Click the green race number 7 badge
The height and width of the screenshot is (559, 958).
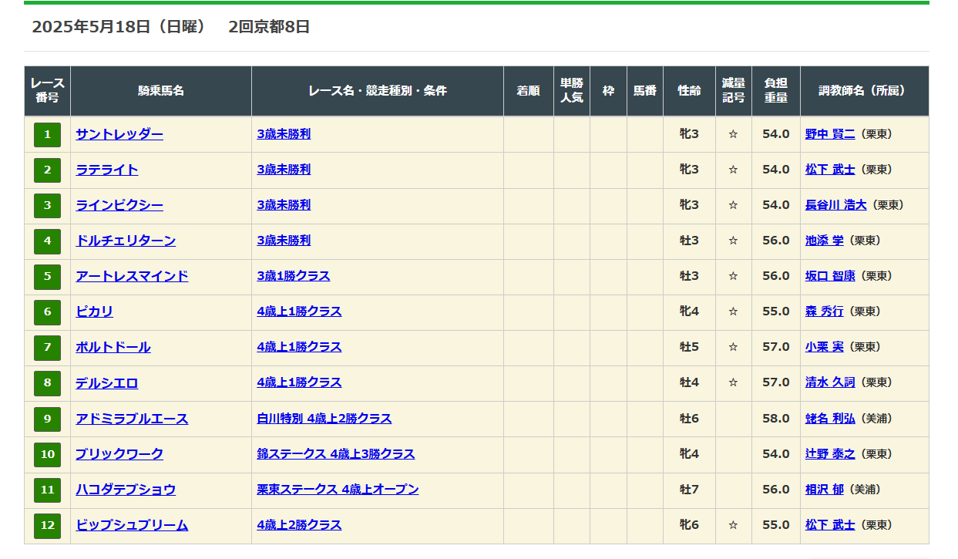[x=47, y=347]
